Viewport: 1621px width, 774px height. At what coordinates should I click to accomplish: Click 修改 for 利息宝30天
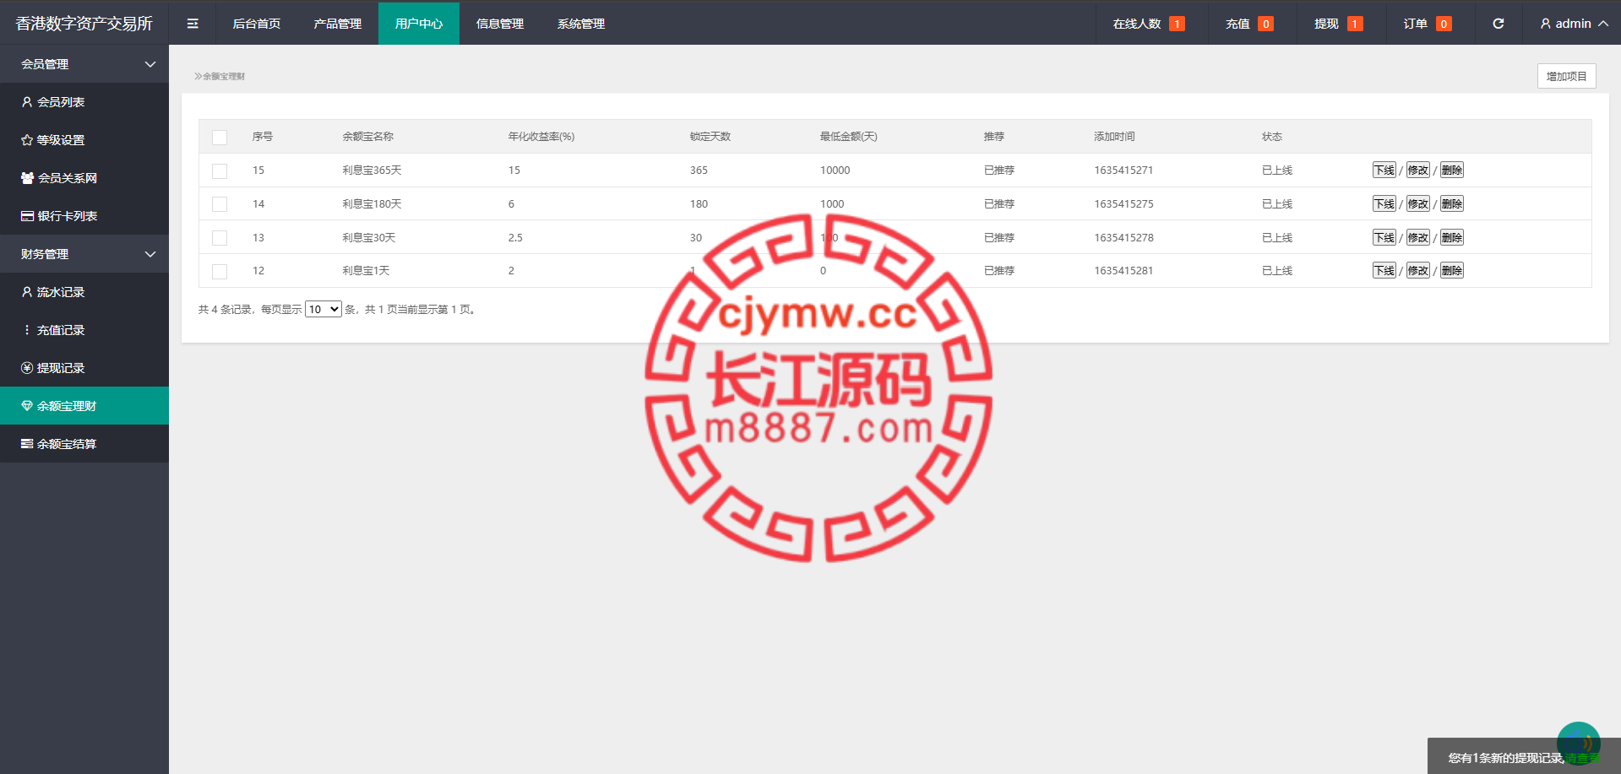click(1417, 237)
